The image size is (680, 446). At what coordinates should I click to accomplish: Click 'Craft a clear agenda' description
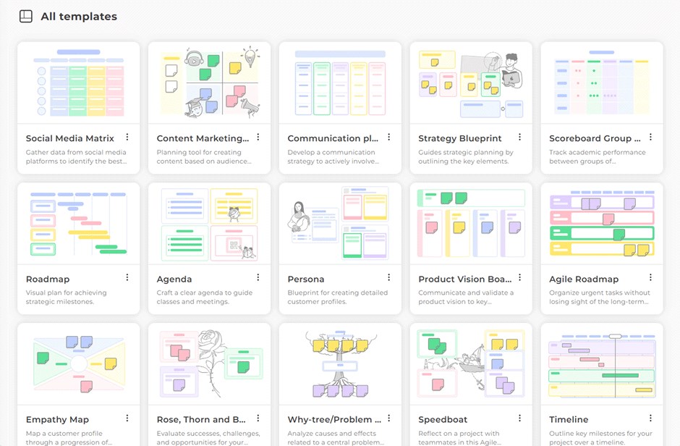coord(204,297)
